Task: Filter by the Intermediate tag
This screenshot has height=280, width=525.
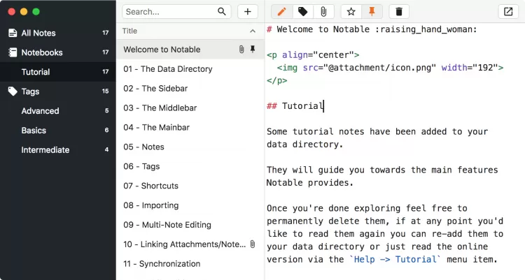Action: click(x=58, y=149)
